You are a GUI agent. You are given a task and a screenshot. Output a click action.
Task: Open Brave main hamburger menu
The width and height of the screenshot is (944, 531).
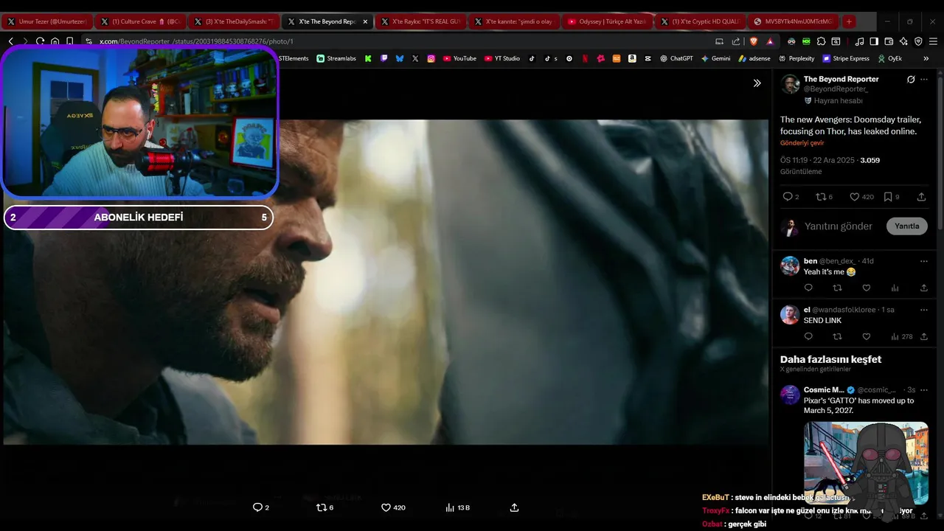(x=933, y=41)
